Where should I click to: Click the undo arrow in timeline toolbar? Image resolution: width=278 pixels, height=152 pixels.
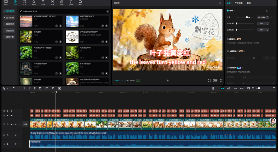click(x=14, y=88)
